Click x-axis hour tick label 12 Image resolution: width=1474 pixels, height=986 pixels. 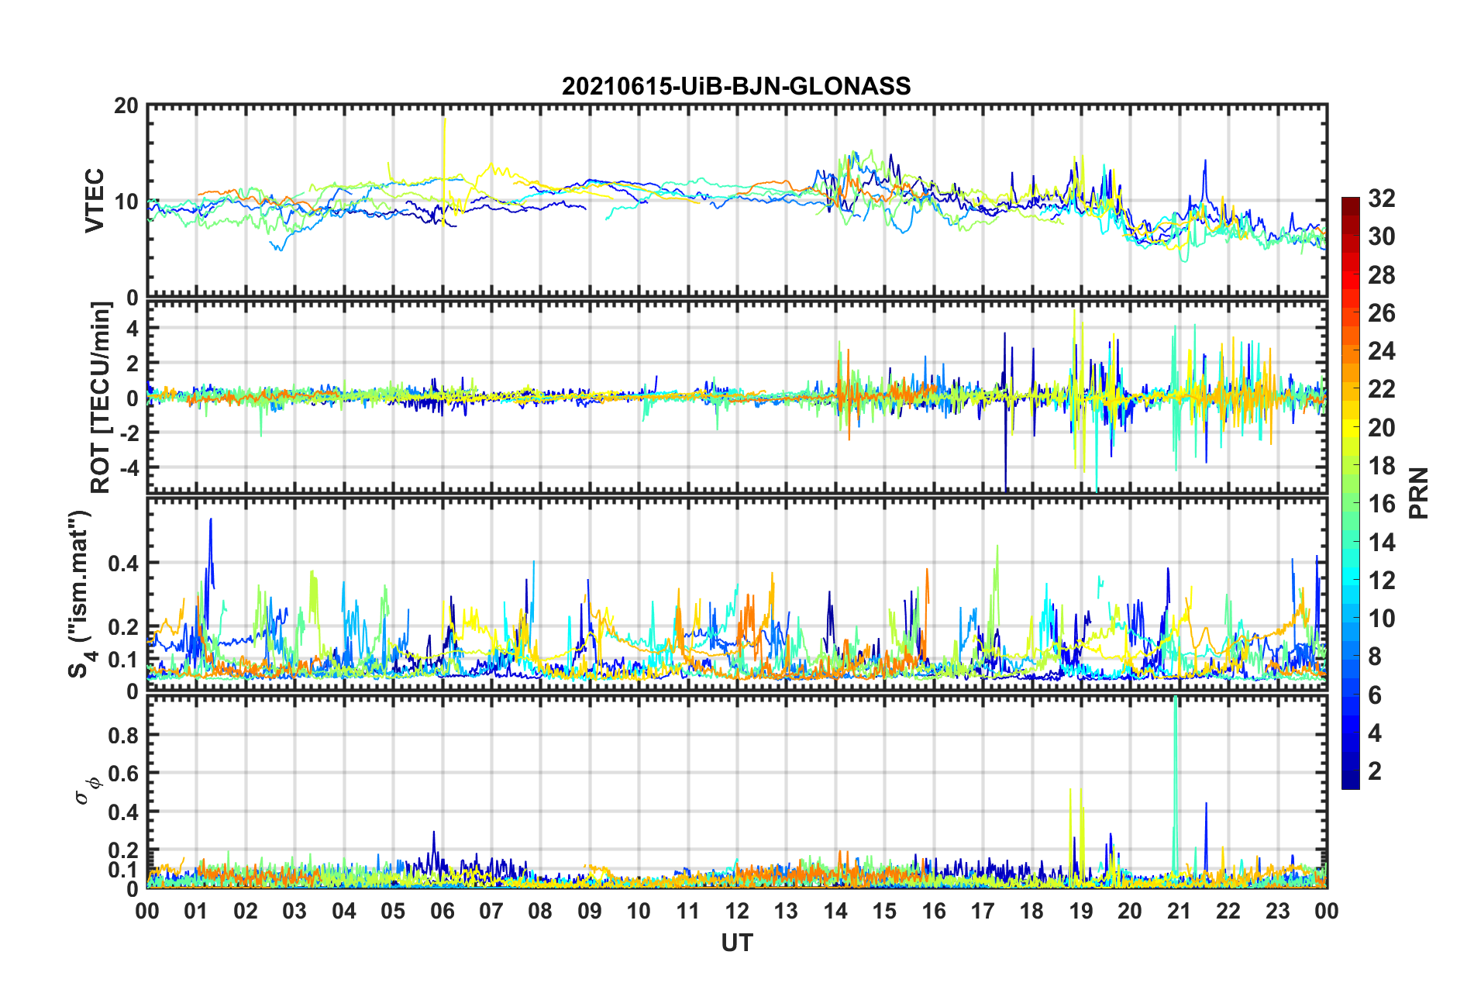(737, 911)
